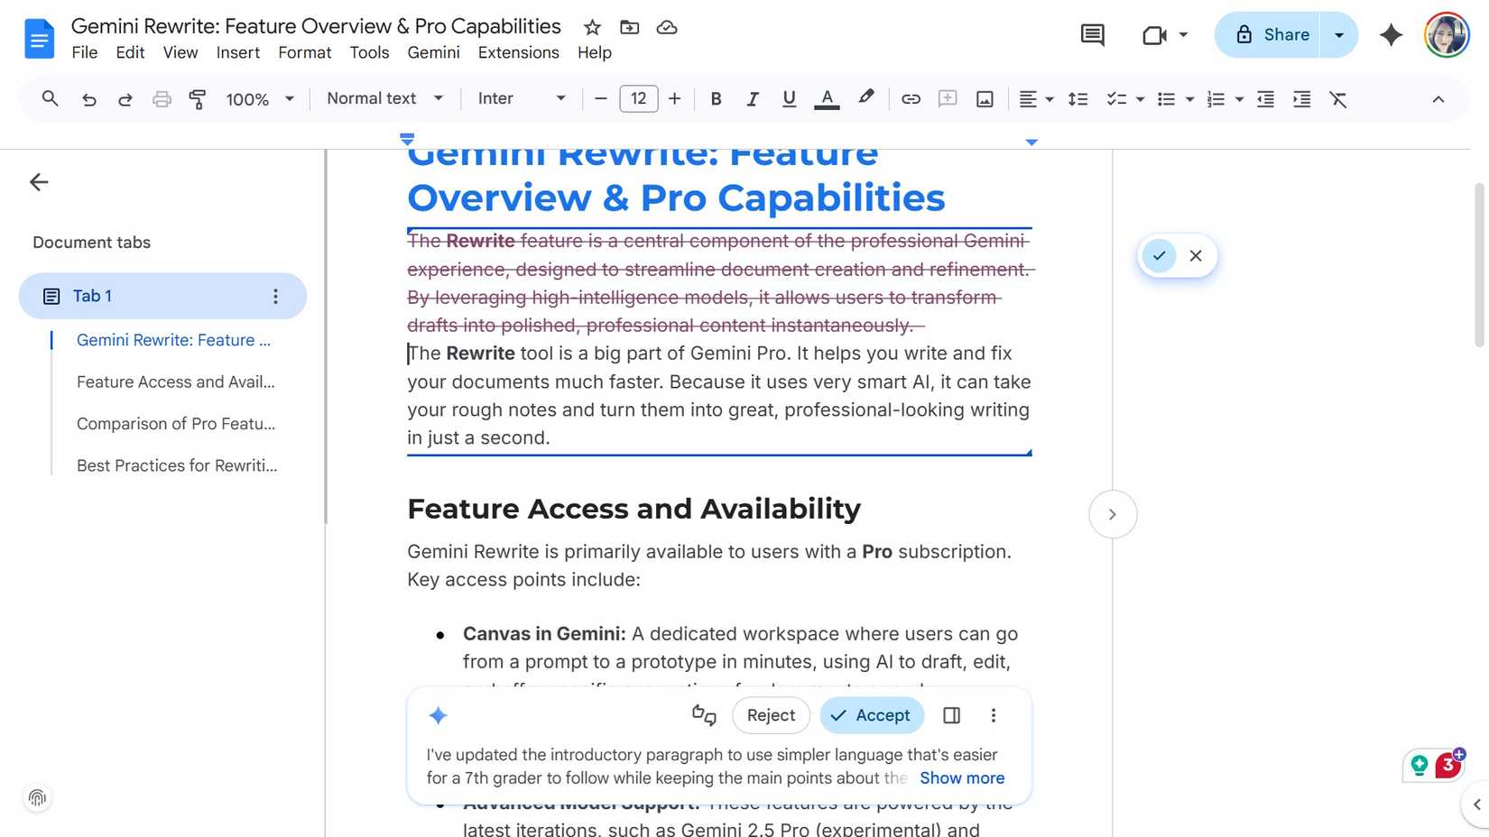
Task: Open the Extensions menu
Action: 518,52
